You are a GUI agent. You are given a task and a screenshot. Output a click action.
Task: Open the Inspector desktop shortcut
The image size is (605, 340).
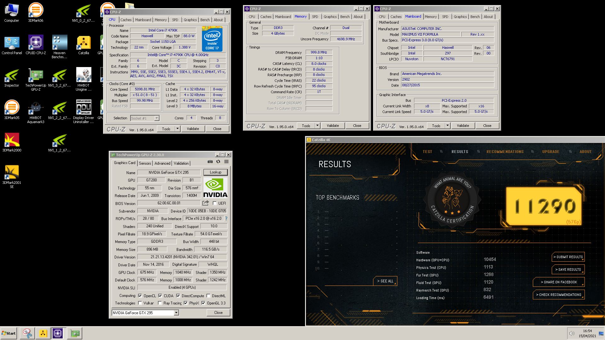12,78
